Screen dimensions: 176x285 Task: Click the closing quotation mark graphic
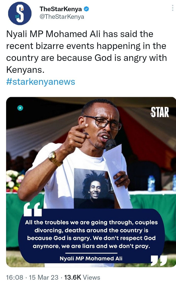point(159,260)
